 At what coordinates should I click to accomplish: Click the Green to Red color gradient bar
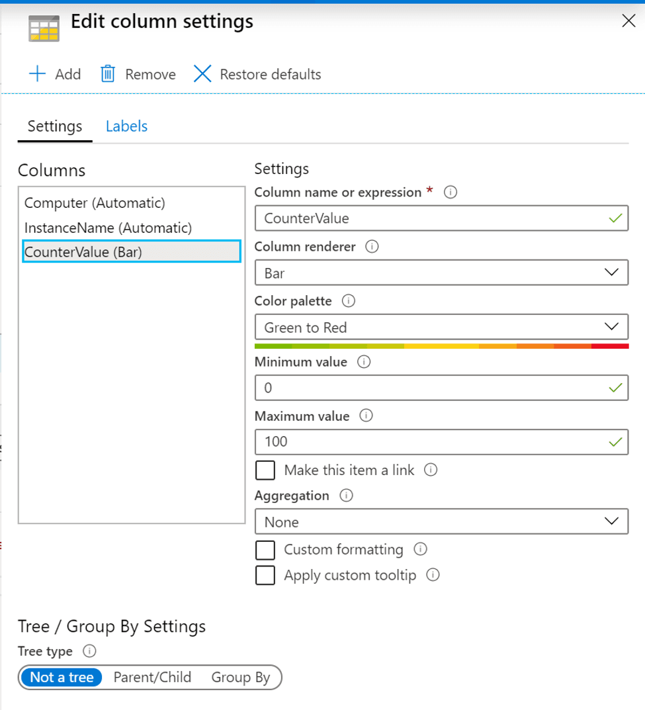coord(441,346)
